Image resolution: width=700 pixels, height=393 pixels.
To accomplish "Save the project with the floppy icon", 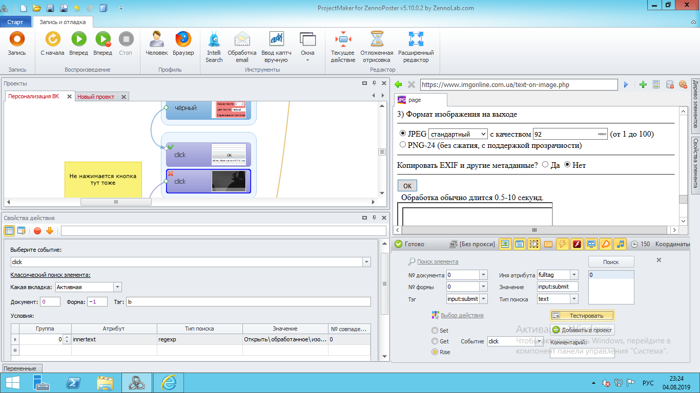I will click(50, 8).
